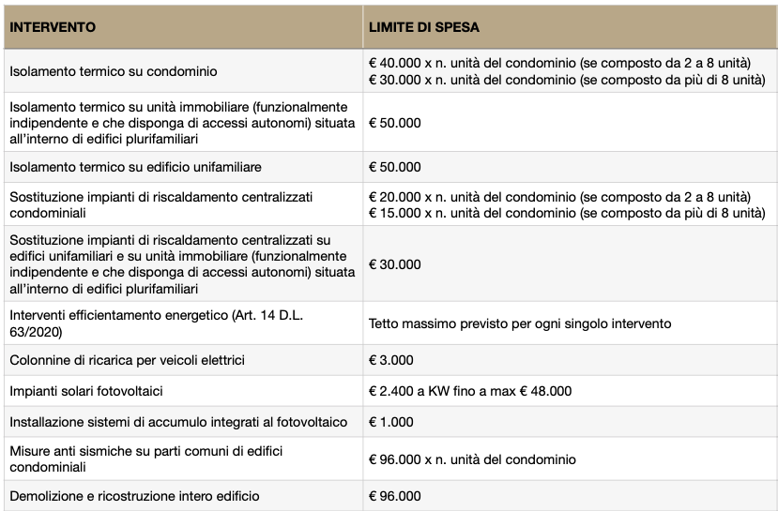Click 'Demolizione e ricostruzione intero edificio' cell
The width and height of the screenshot is (778, 511).
click(x=134, y=495)
